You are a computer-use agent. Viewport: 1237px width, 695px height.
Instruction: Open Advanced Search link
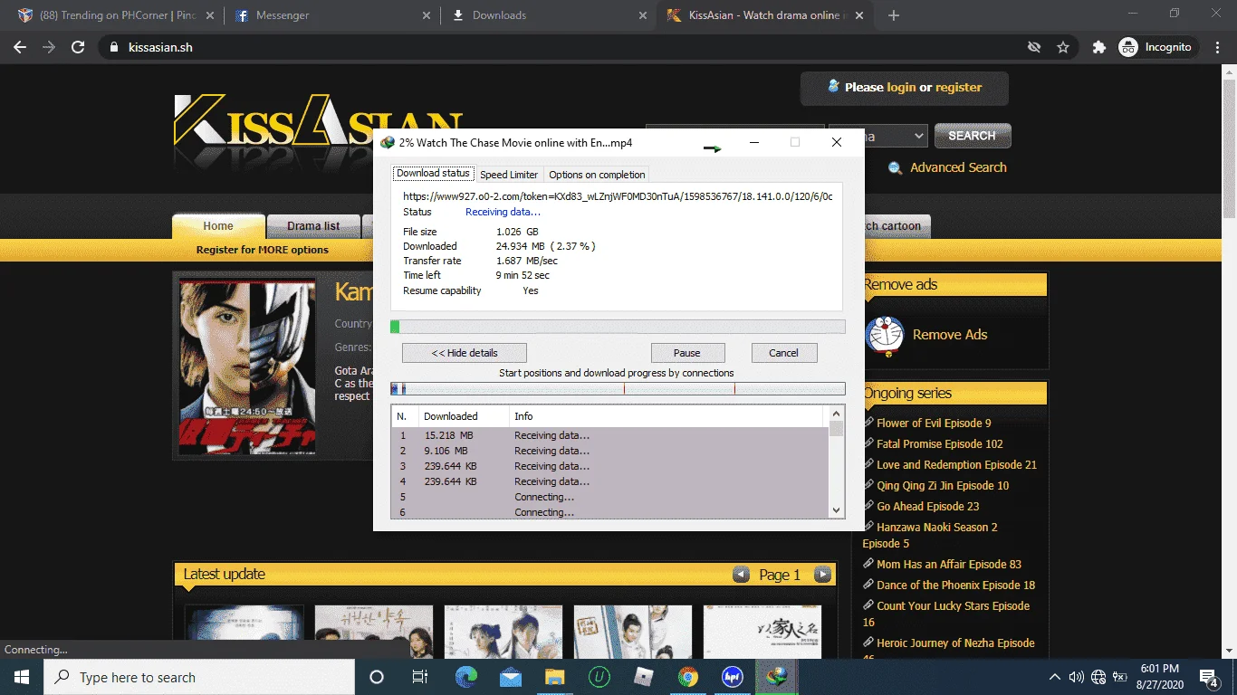958,167
